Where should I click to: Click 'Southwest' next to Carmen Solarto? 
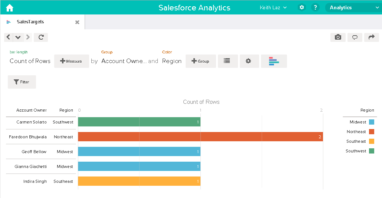click(x=63, y=122)
